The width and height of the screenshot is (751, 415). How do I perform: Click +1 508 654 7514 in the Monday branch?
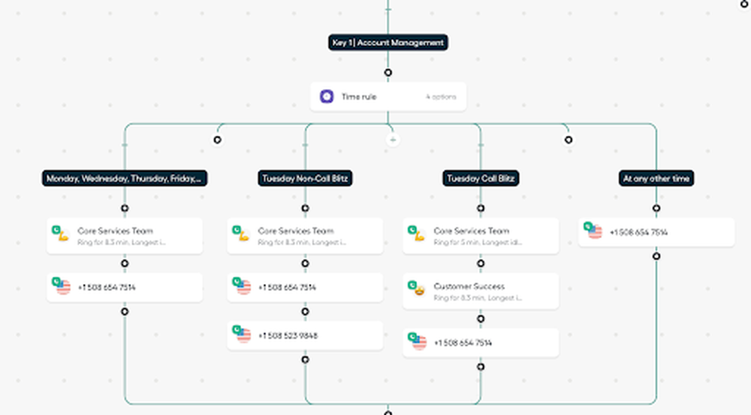107,287
